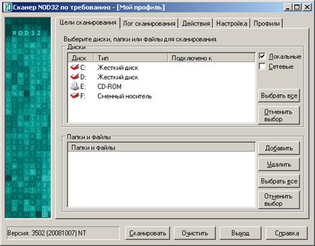The image size is (315, 246).
Task: Select the 'CD-ROM' type text
Action: pyautogui.click(x=109, y=87)
